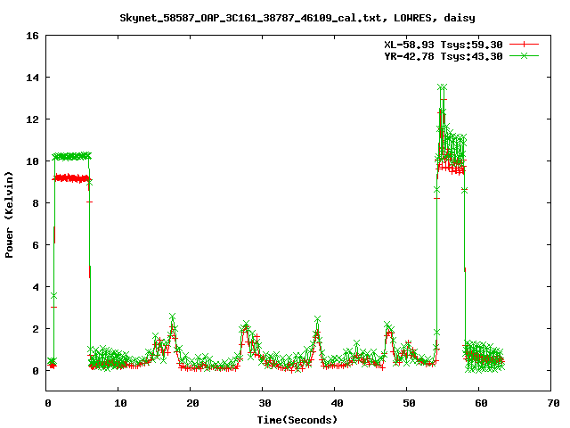Click the x-axis tick label 50
This screenshot has width=570, height=428.
410,403
